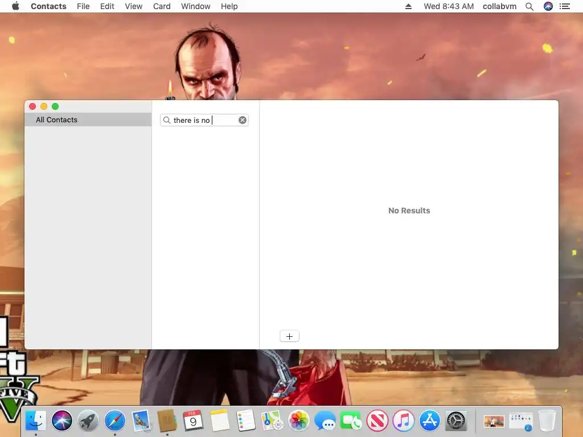Show the Wed 8:43 AM clock menu
Viewport: 583px width, 437px height.
(x=449, y=6)
